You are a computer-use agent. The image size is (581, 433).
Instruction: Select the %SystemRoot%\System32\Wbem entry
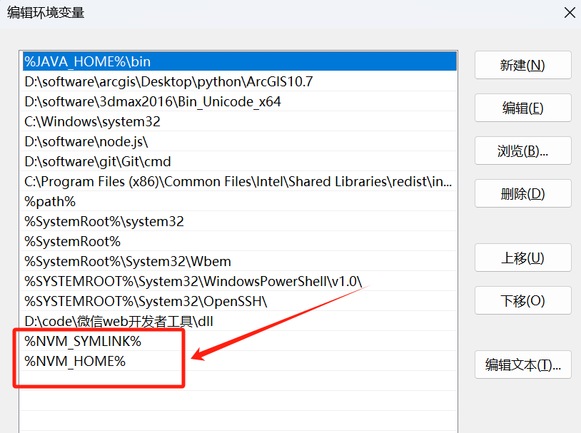[239, 262]
